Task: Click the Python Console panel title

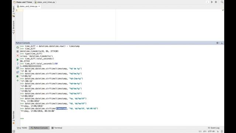Action: (x=23, y=43)
